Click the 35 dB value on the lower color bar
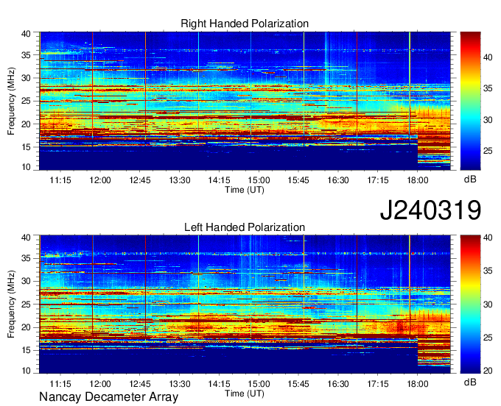This screenshot has width=501, height=406. pyautogui.click(x=488, y=271)
